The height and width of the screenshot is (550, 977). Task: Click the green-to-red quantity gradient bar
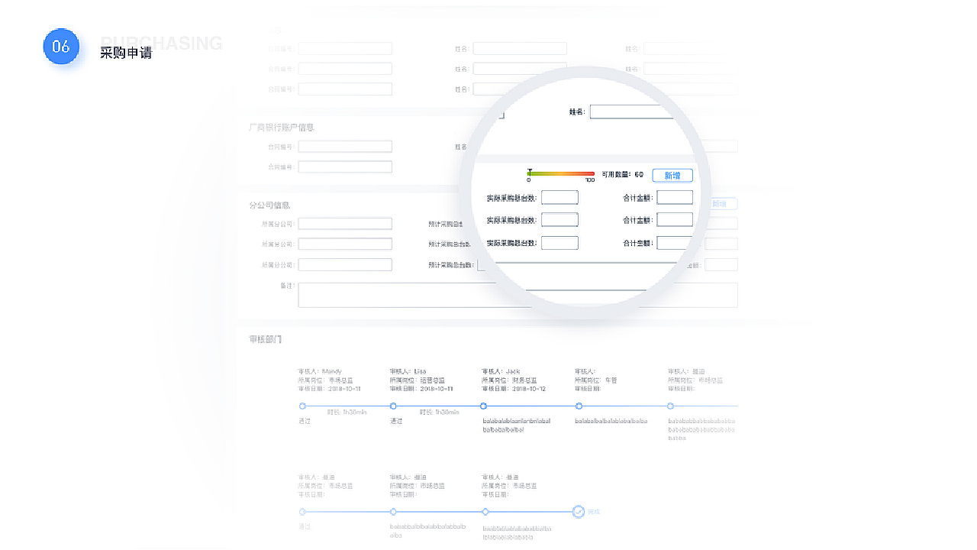561,174
